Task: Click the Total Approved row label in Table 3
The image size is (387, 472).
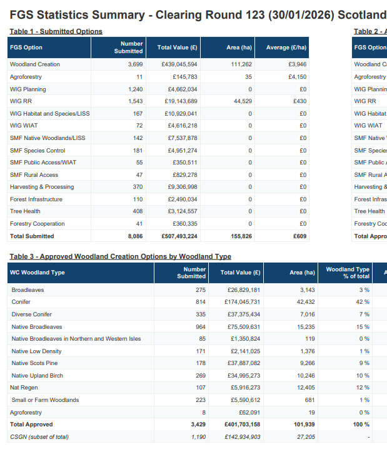Action: pos(31,424)
